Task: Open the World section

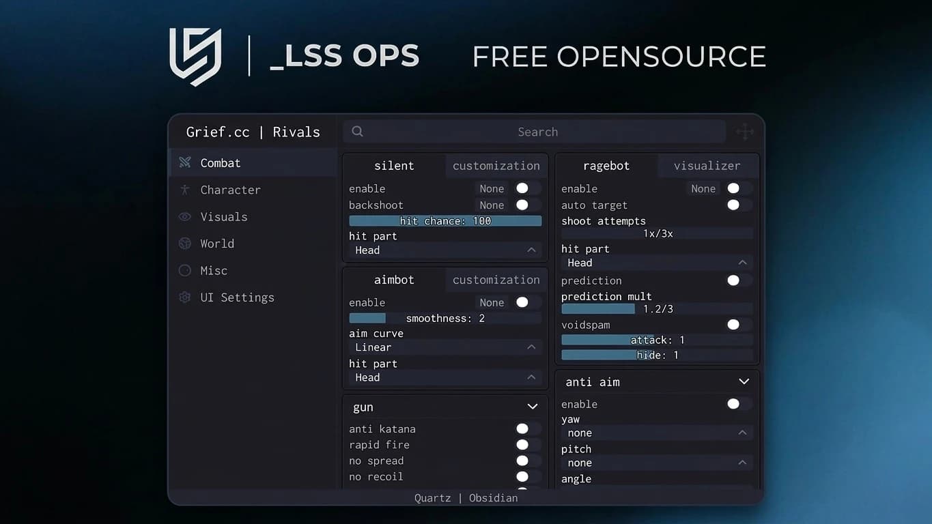Action: (253, 244)
